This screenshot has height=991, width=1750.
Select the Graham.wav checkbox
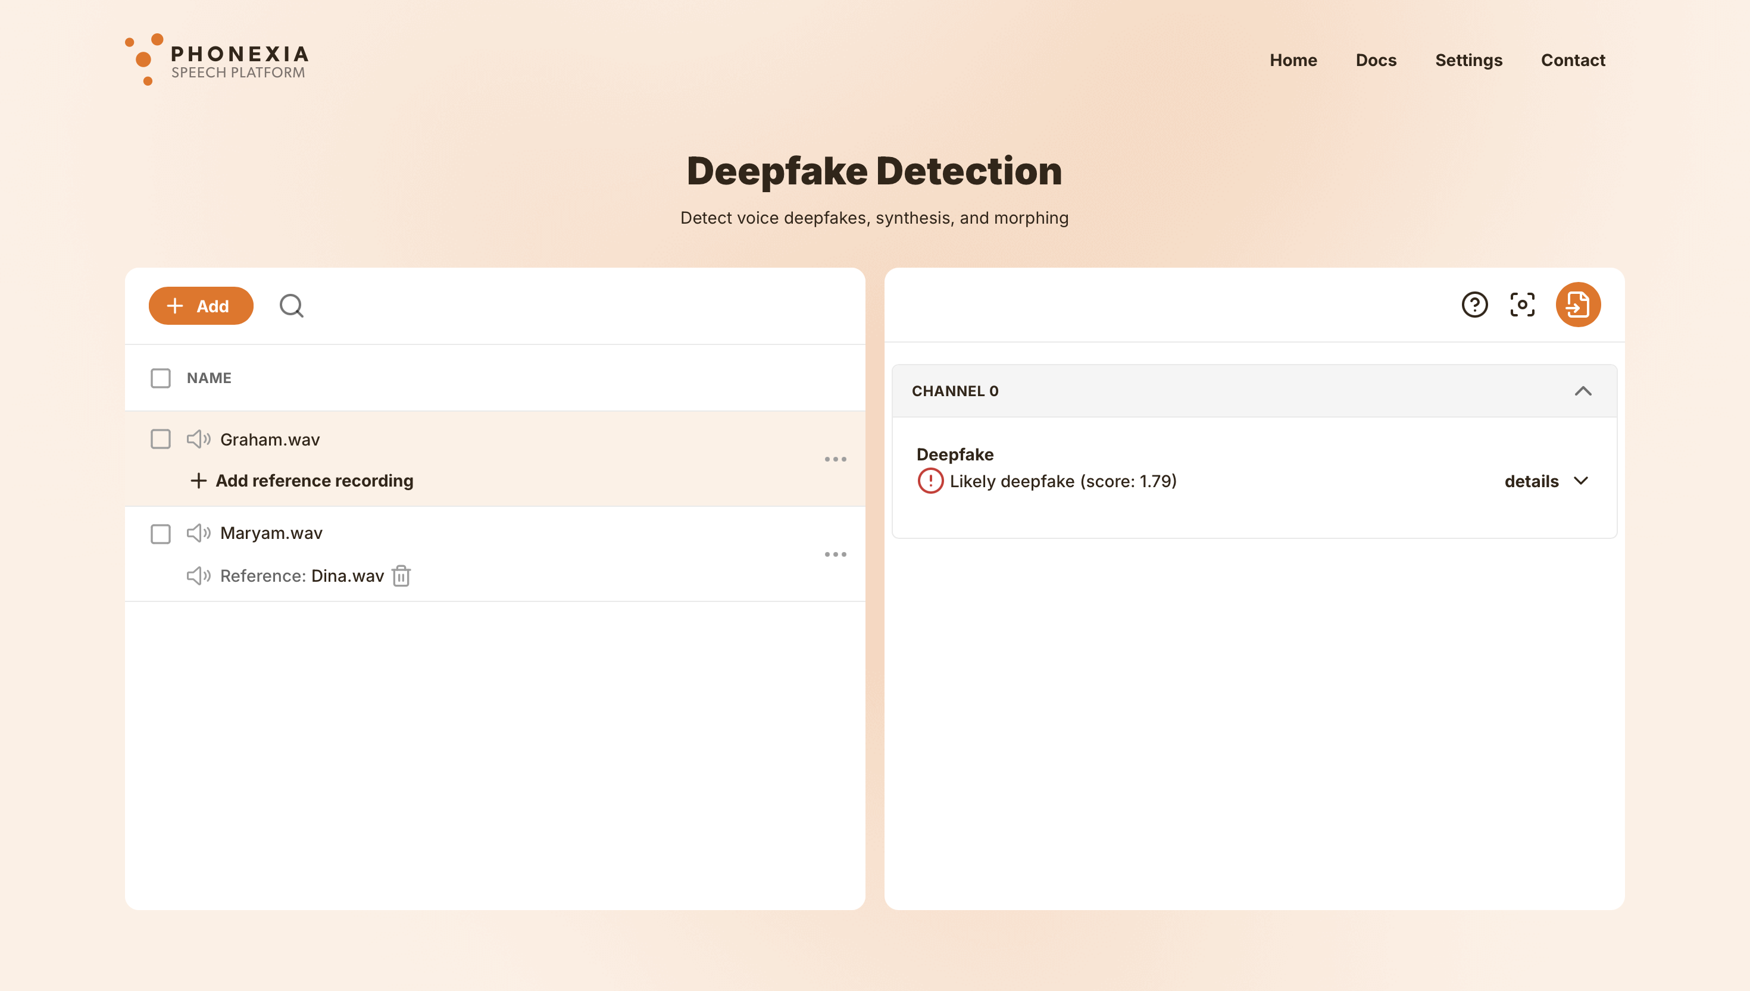click(x=161, y=439)
